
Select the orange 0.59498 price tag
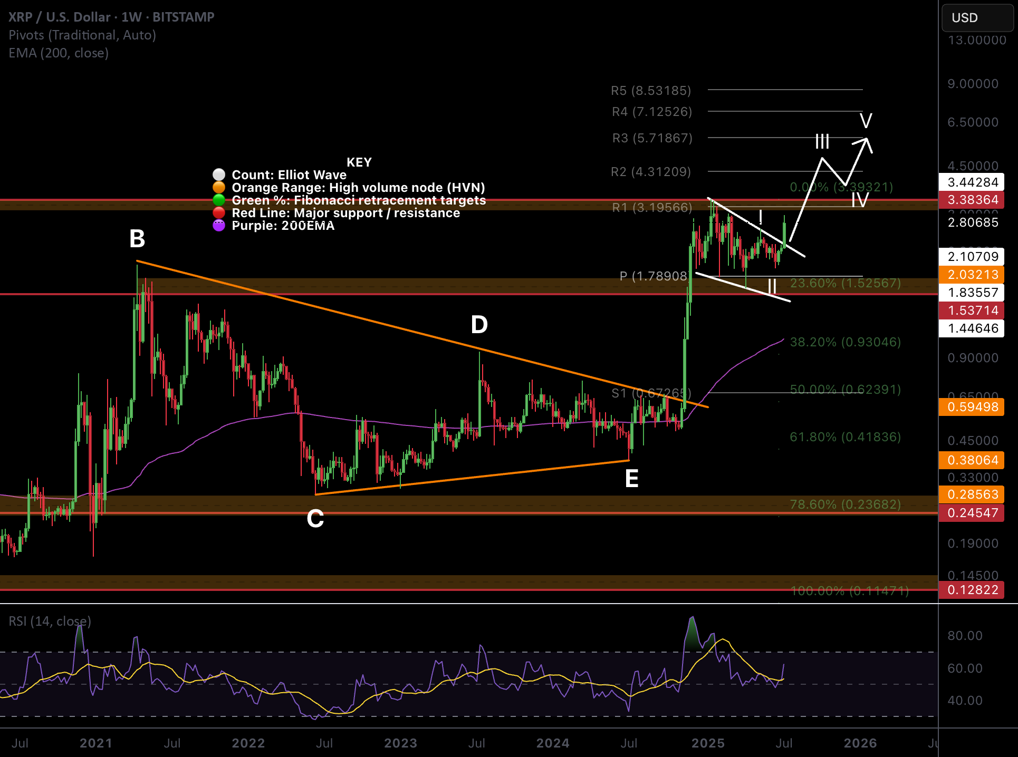tap(972, 407)
